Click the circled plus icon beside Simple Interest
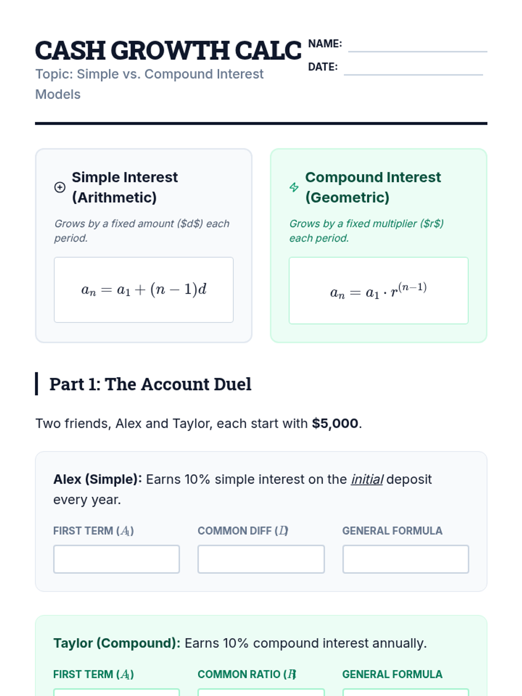This screenshot has width=522, height=696. [60, 187]
